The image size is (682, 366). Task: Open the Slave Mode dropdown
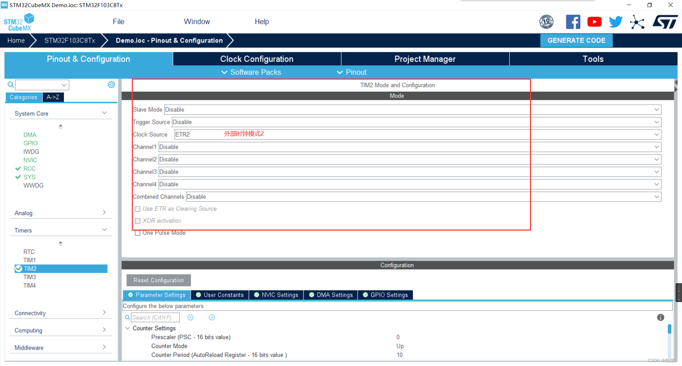point(413,109)
